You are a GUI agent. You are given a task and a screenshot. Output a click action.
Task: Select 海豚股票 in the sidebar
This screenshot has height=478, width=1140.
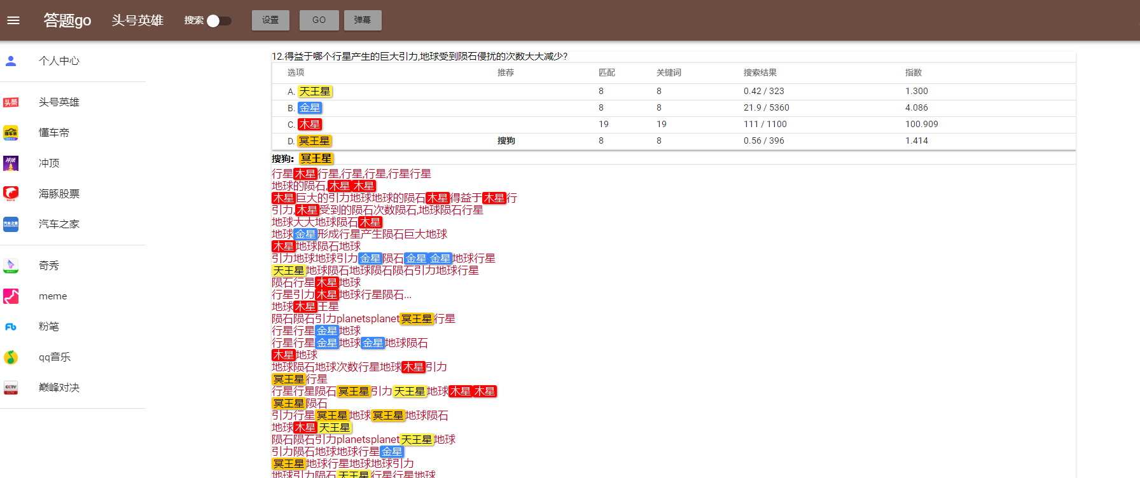[59, 194]
